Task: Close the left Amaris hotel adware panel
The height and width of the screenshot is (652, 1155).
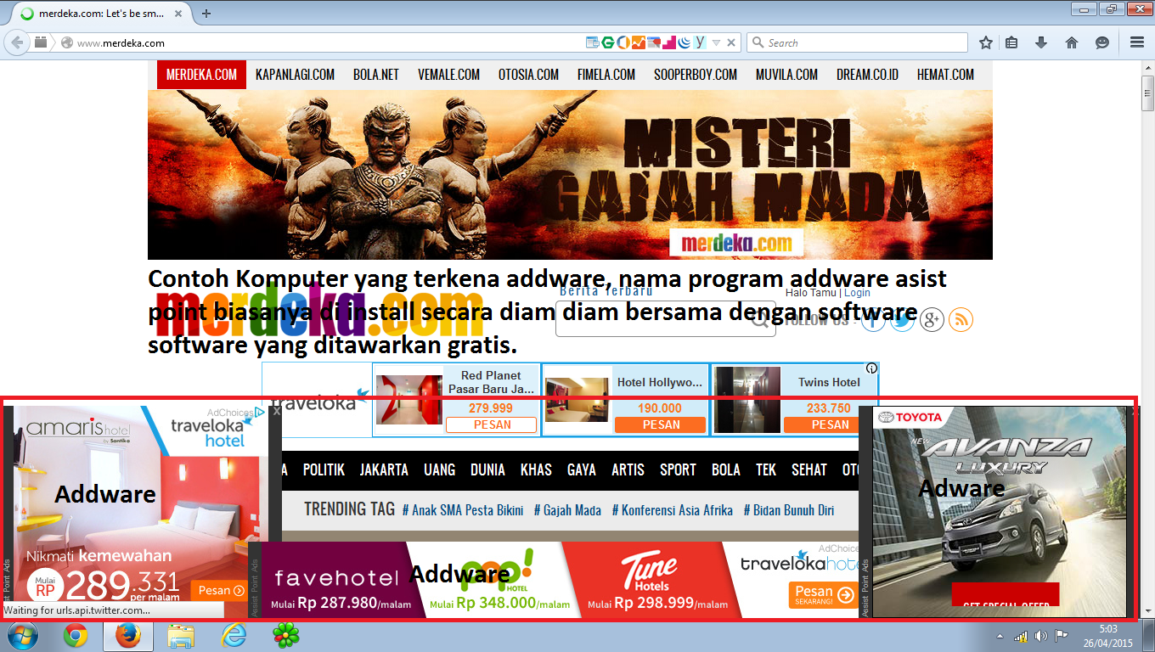Action: [x=276, y=411]
